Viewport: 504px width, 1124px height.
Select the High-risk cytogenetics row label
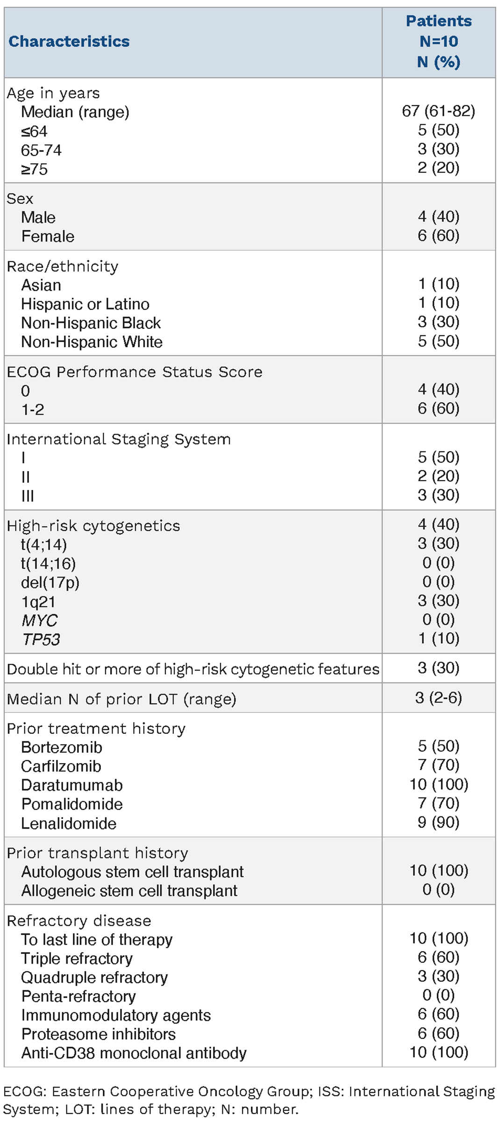coord(93,526)
